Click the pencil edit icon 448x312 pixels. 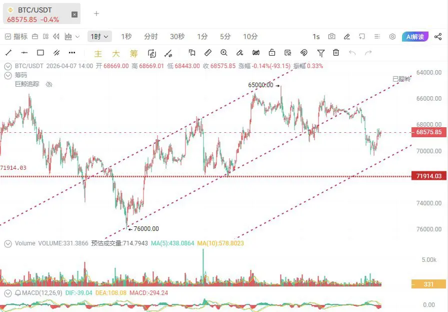tap(347, 37)
